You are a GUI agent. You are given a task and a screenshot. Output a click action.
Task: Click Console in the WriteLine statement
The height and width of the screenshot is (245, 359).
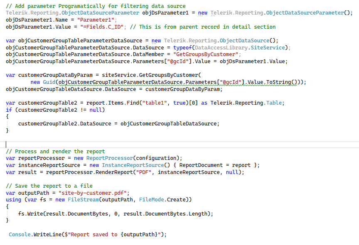point(20,235)
